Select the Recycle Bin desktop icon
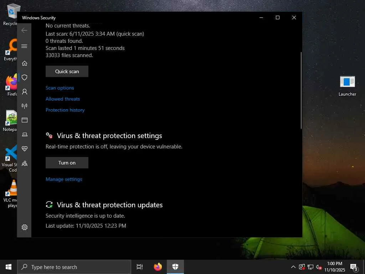Viewport: 365px width, 274px height. pos(11,14)
